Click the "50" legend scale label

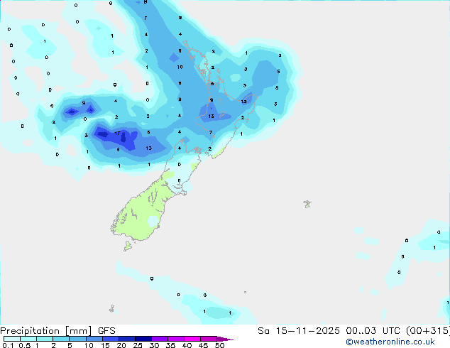(219, 345)
